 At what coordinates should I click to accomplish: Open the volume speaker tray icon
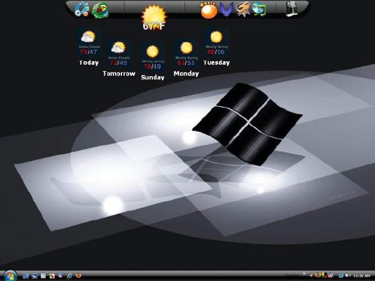pos(348,275)
